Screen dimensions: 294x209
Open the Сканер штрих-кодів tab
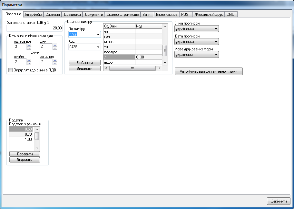click(x=122, y=15)
